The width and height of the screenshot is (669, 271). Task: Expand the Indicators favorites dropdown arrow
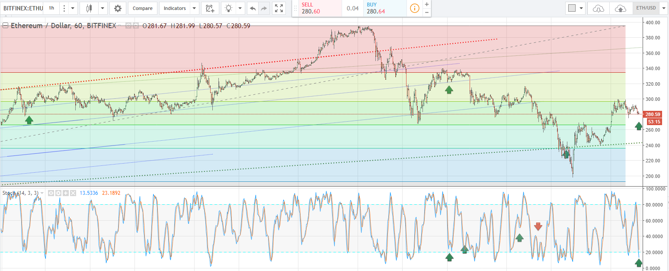tap(194, 8)
